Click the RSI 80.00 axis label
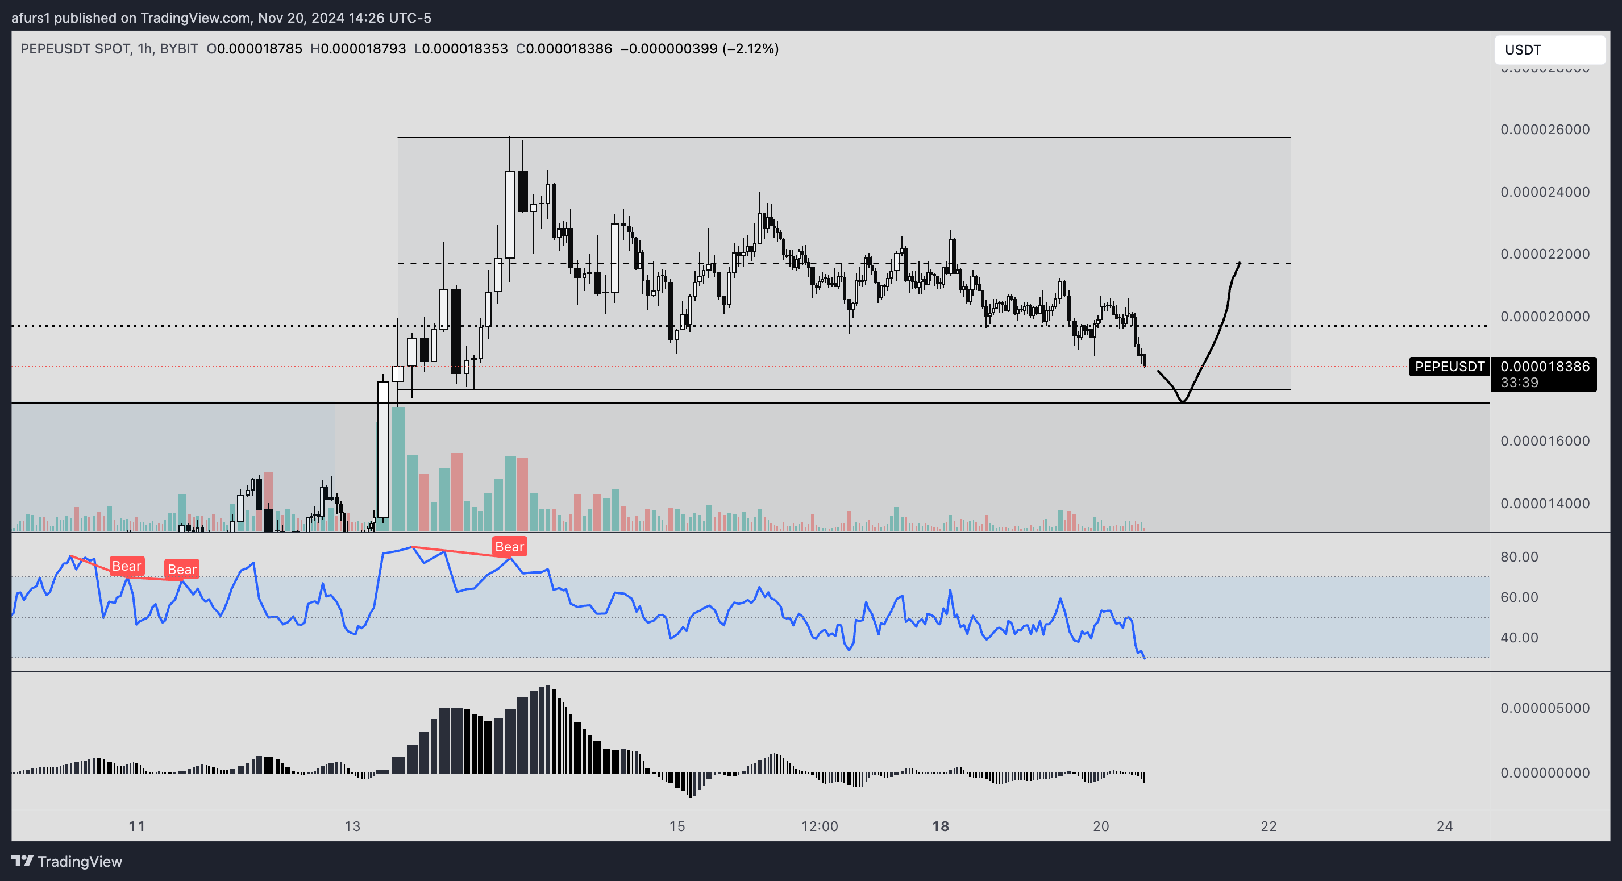This screenshot has height=881, width=1622. click(x=1519, y=556)
